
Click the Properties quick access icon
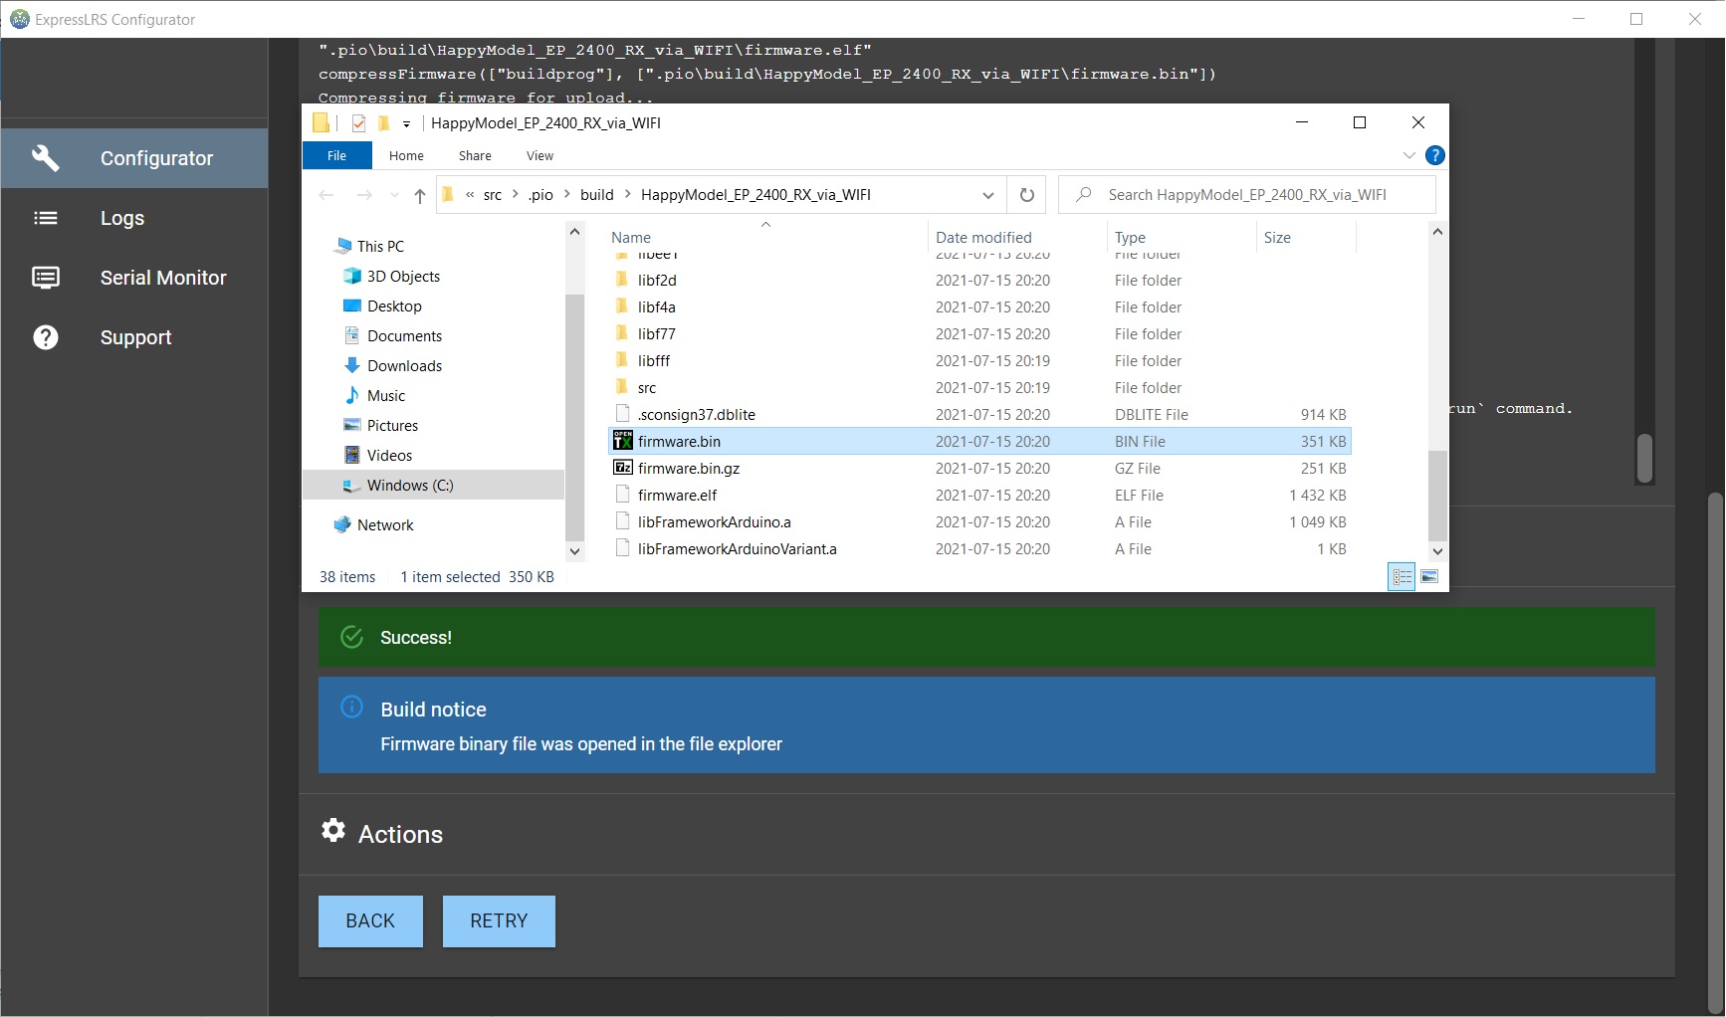tap(358, 123)
